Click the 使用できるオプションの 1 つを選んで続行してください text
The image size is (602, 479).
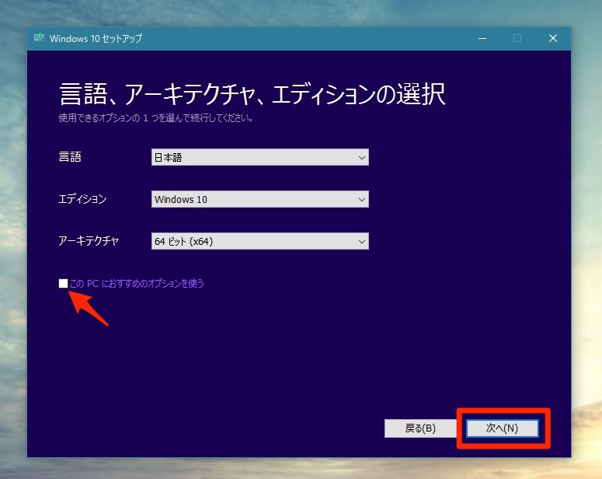point(155,117)
